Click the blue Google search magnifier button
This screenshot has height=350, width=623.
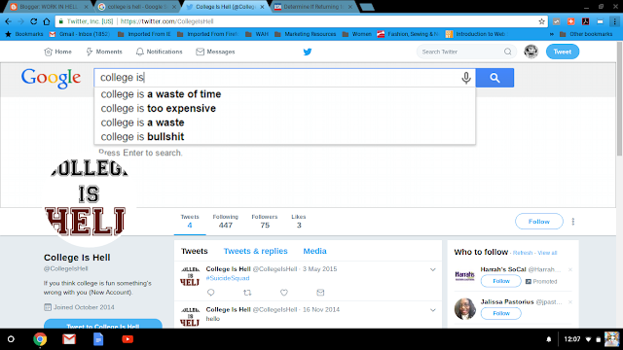click(495, 78)
